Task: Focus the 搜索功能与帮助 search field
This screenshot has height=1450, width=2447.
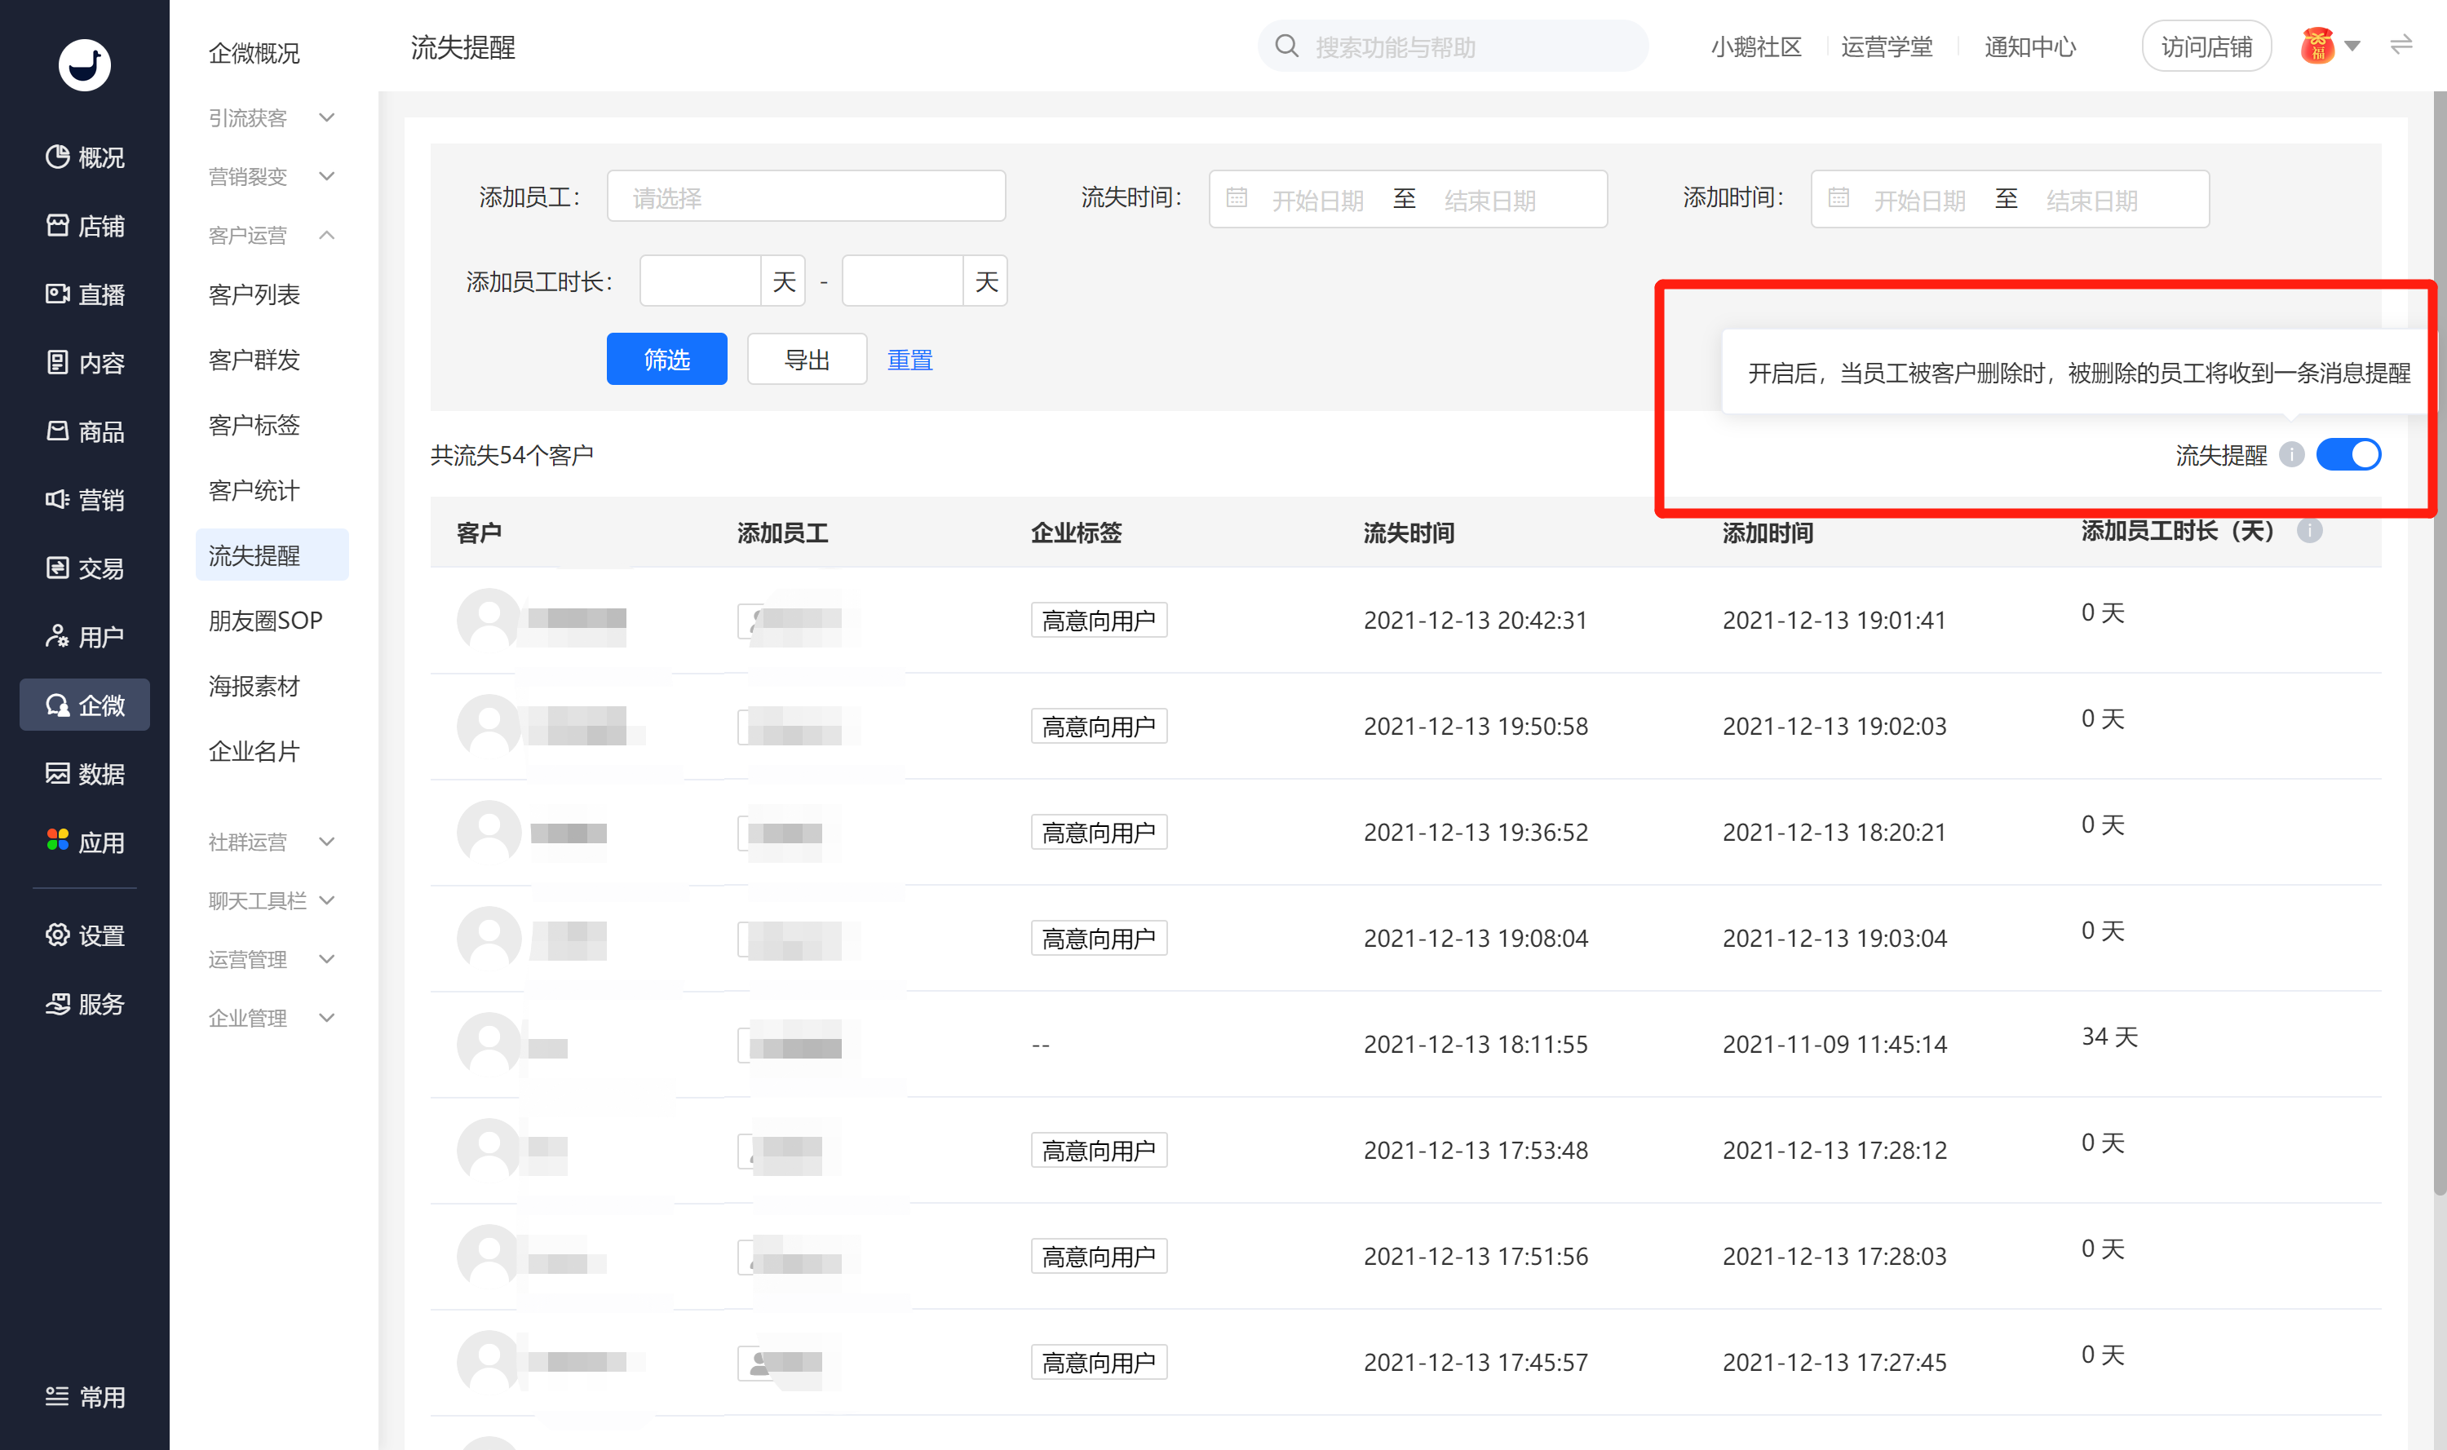Action: 1454,46
